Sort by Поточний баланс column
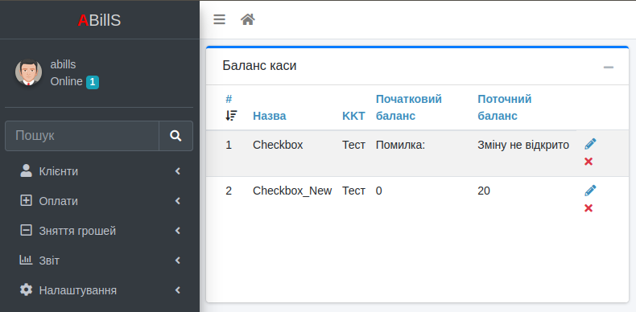 point(504,108)
